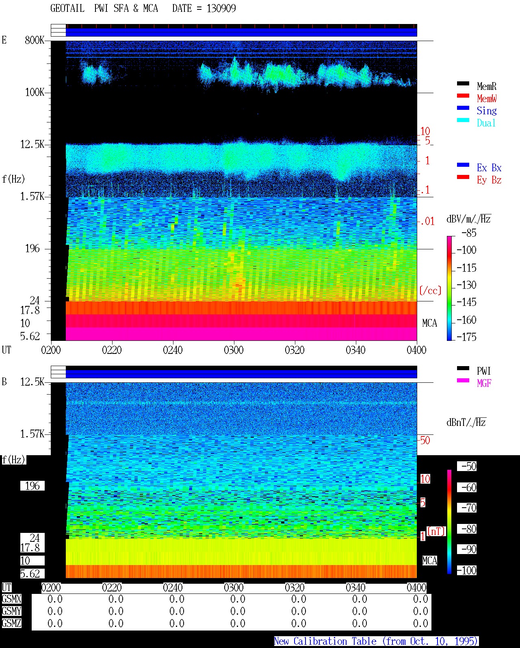Click the '0220' tick under the E panel

tap(112, 350)
